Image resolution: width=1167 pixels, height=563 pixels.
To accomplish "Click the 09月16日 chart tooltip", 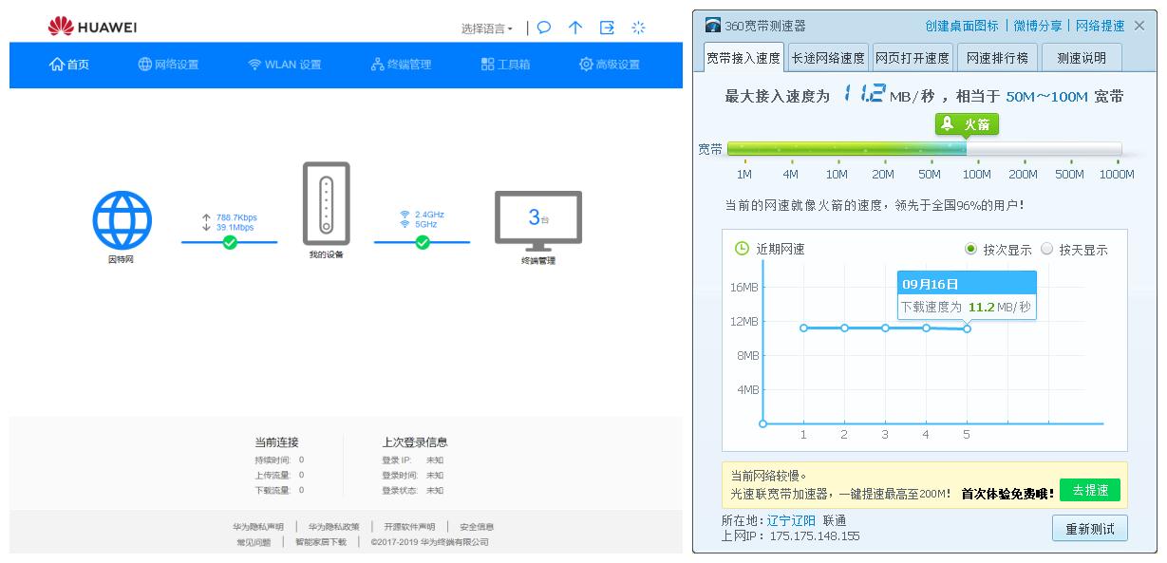I will coord(967,295).
